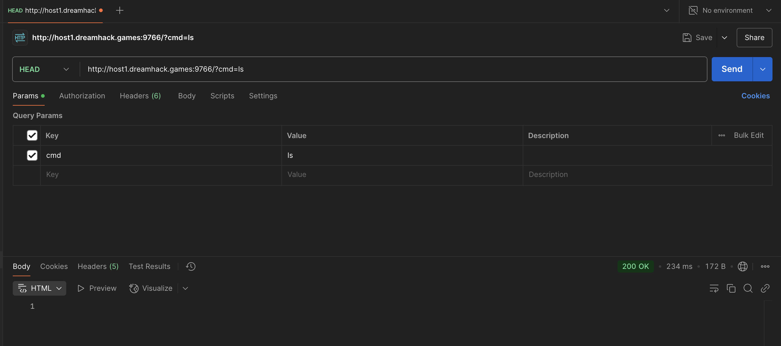Viewport: 781px width, 346px height.
Task: Click line number 1 in response
Action: [x=32, y=306]
